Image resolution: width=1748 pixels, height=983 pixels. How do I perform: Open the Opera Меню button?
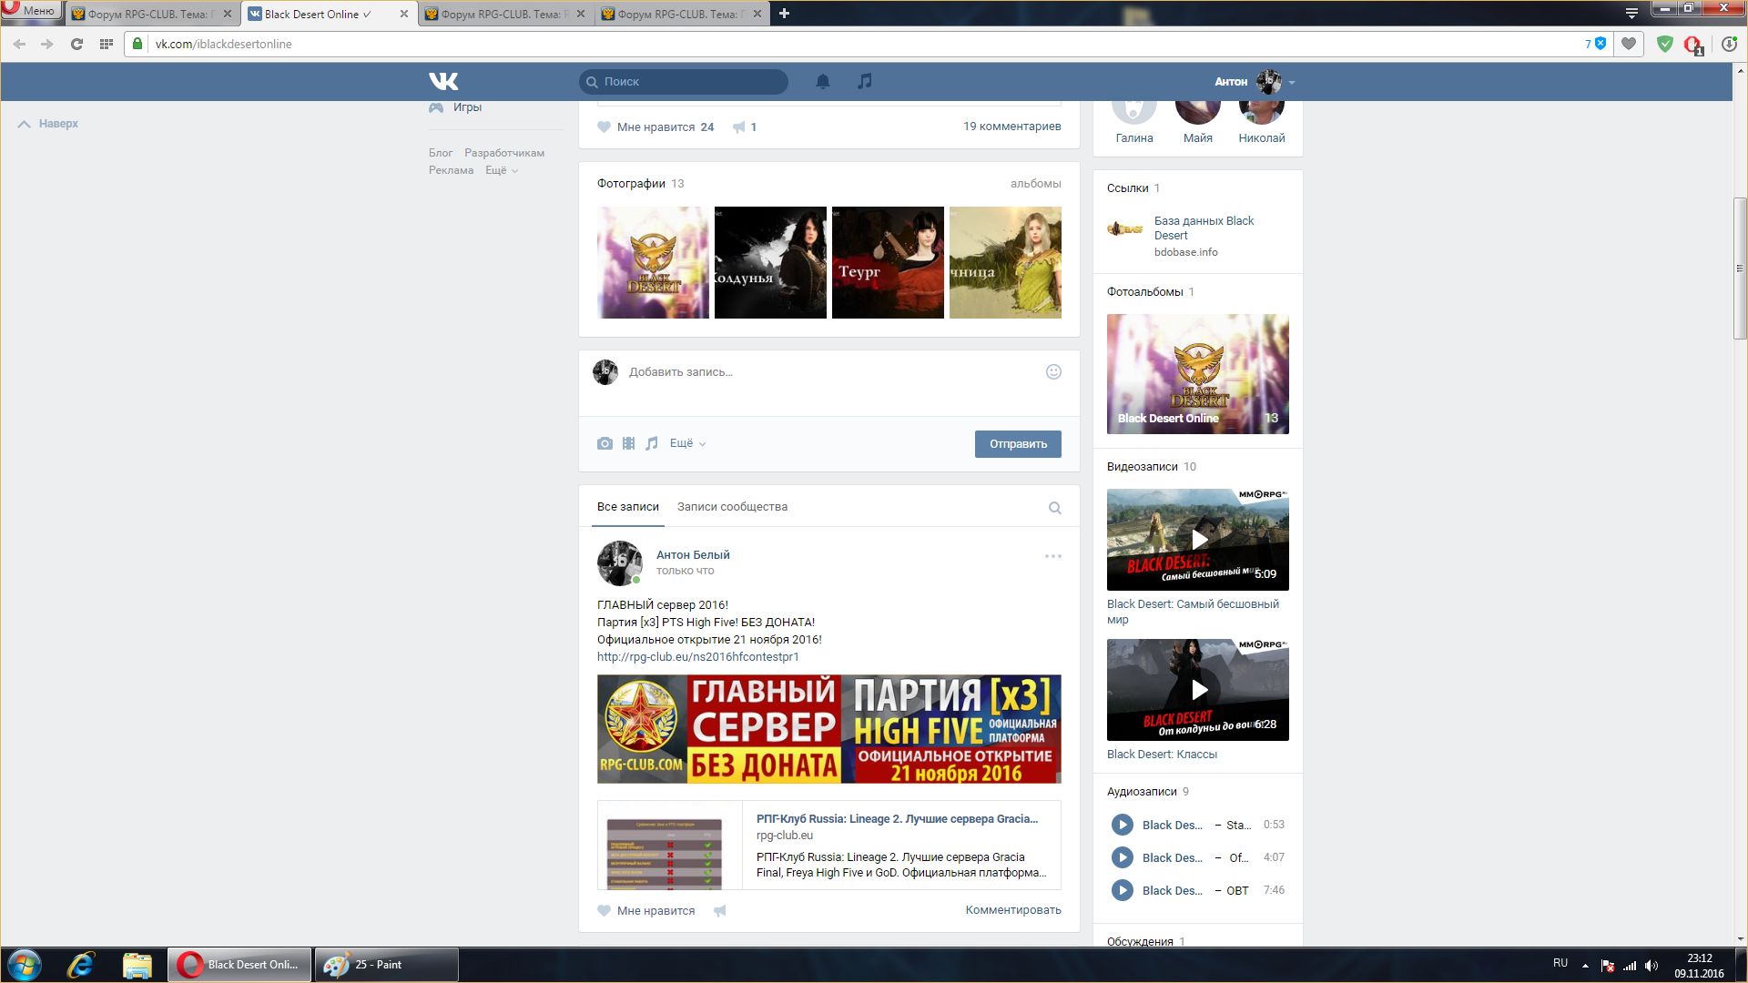[30, 11]
